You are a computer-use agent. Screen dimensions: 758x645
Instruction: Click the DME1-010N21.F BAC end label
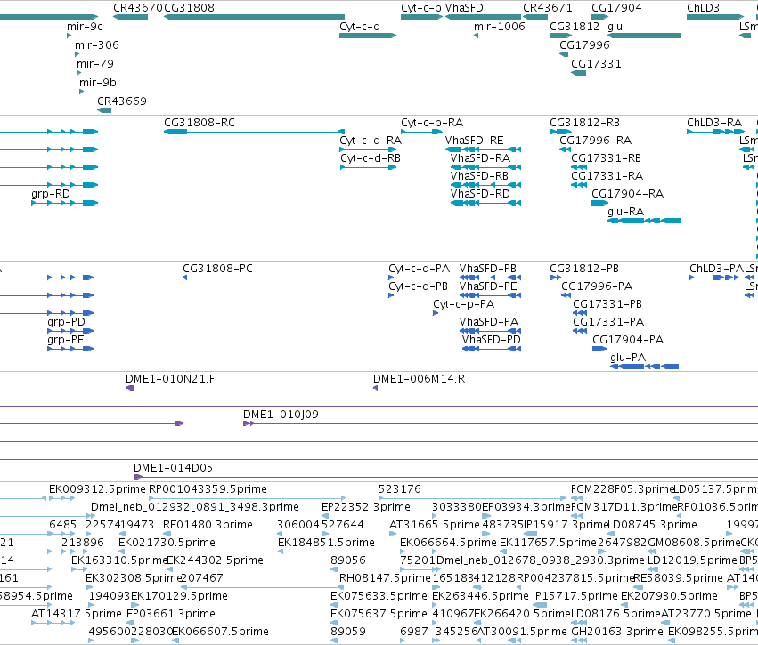point(169,379)
